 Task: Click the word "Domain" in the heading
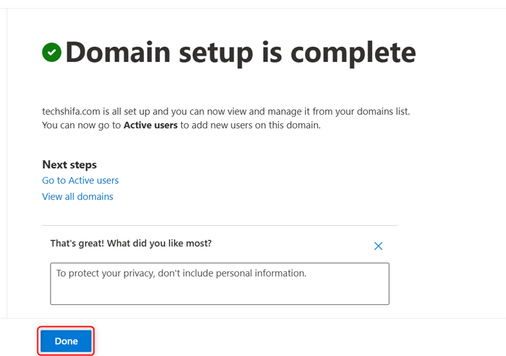point(116,52)
